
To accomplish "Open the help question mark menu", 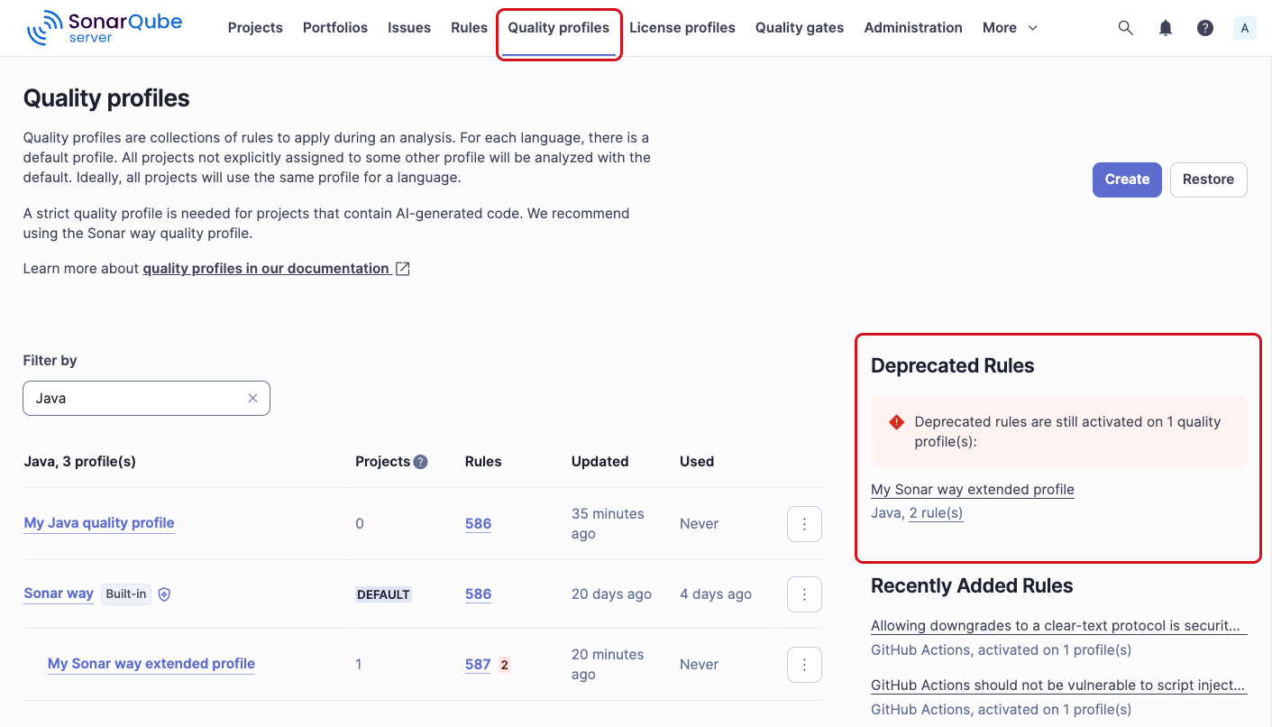I will coord(1205,27).
